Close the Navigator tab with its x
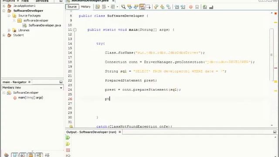Image resolution: width=279 pixels, height=157 pixels. (29, 82)
